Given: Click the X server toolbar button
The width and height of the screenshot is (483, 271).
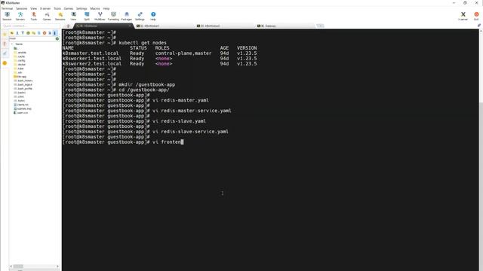Looking at the screenshot, I should [463, 16].
